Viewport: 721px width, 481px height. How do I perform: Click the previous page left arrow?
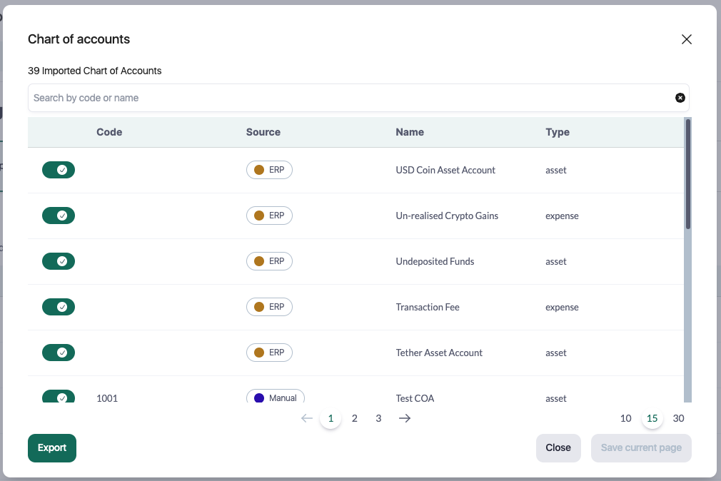(307, 418)
